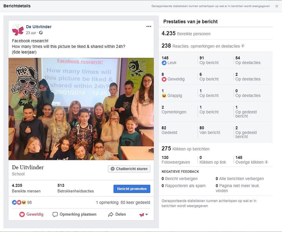Viewport: 282px width, 232px height.
Task: Click the Delen share button
Action: 117,214
